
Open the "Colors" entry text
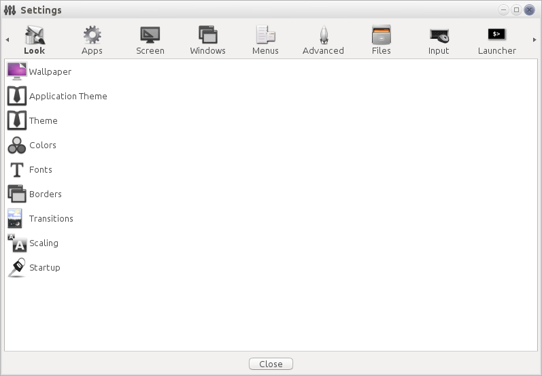click(x=43, y=145)
